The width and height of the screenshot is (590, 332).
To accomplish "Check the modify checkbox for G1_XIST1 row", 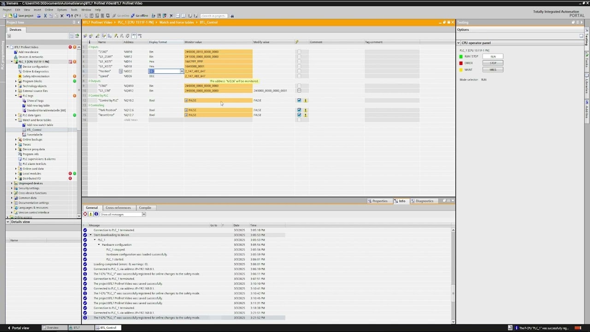I will click(x=299, y=61).
